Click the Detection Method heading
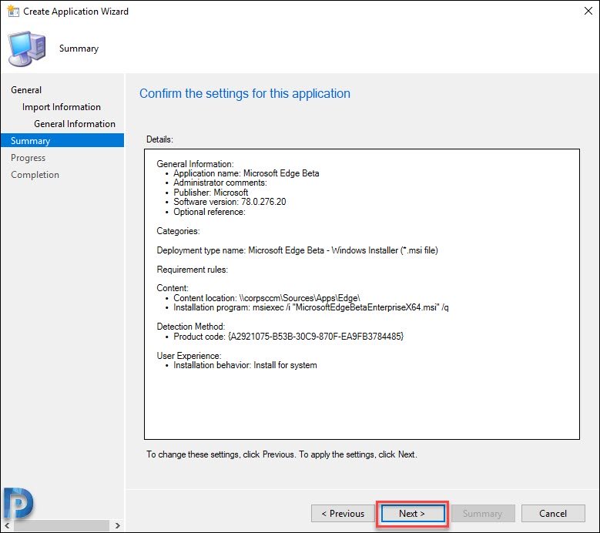The image size is (600, 533). click(x=190, y=327)
